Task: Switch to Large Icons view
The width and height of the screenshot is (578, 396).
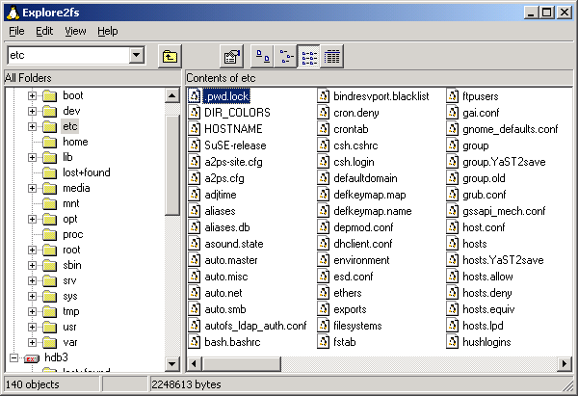Action: (262, 57)
